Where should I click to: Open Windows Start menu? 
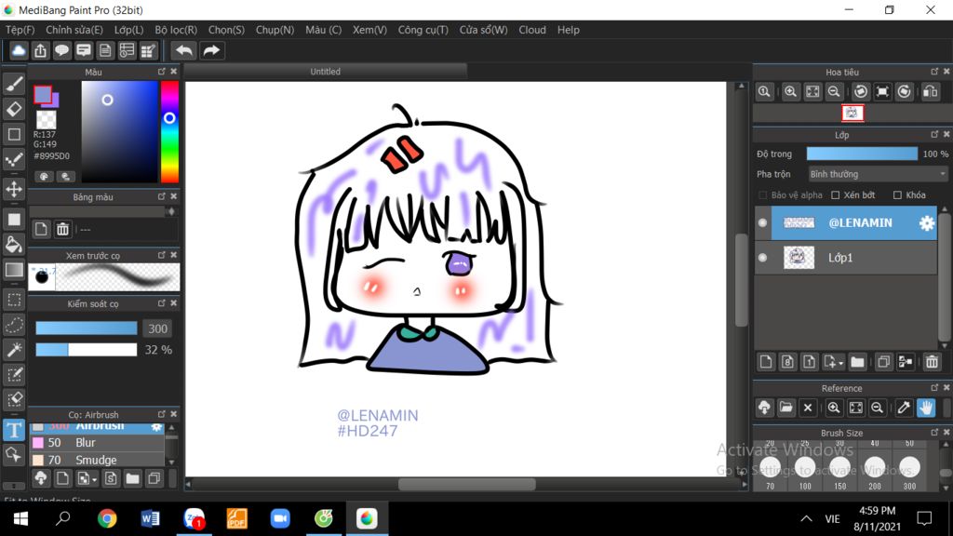(20, 518)
